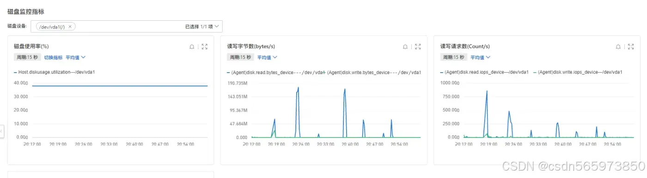Open 平均值 dropdown in 读写字节数 panel
This screenshot has width=647, height=178.
267,57
